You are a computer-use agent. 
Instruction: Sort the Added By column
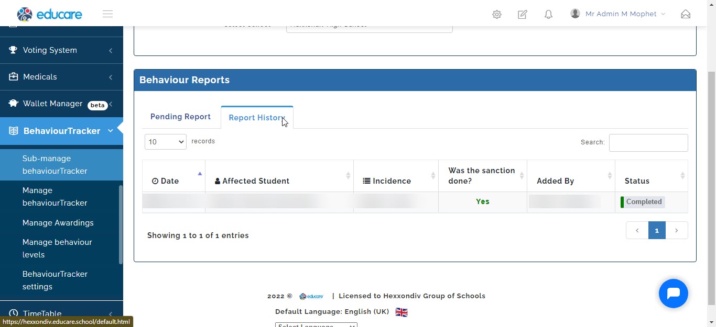click(610, 176)
